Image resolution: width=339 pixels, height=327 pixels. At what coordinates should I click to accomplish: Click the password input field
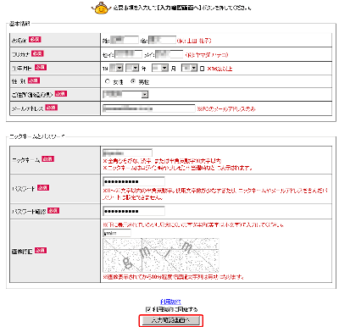coord(134,181)
